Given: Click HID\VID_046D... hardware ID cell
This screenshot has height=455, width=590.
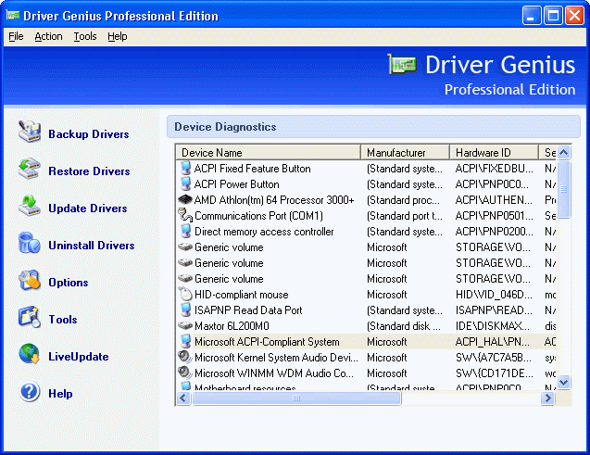Looking at the screenshot, I should [494, 295].
